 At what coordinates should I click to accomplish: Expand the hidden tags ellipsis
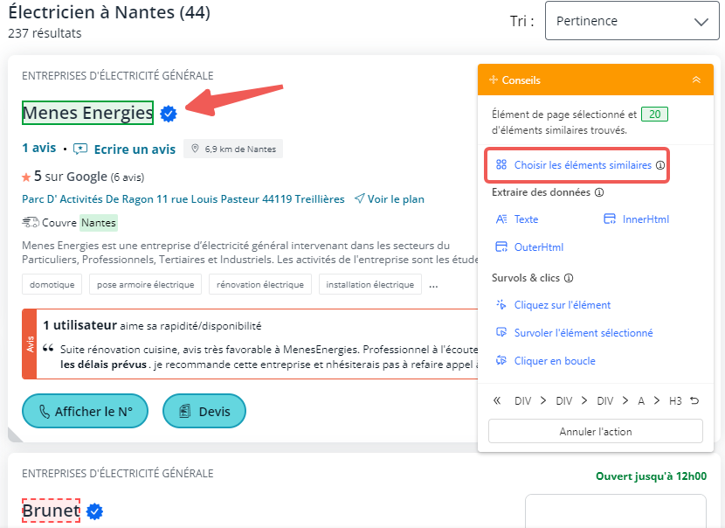(433, 285)
